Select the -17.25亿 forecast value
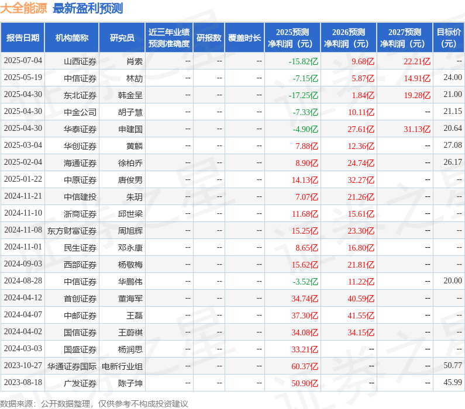 tap(304, 95)
